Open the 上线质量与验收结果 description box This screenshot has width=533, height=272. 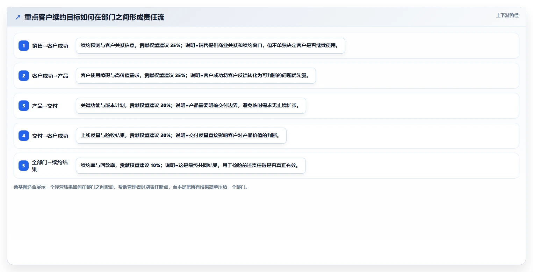pos(181,136)
